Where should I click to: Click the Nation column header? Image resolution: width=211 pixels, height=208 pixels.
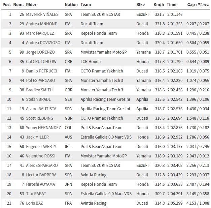tap(71, 5)
